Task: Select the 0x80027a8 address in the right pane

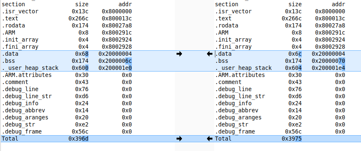Action: point(330,26)
